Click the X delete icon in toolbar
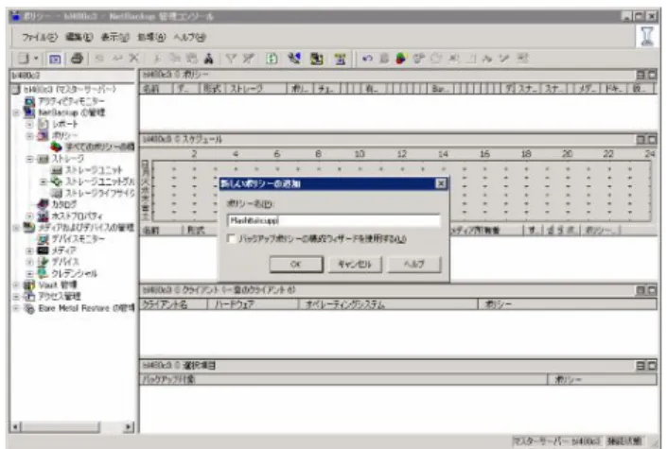Screen dimensions: 667x449 (x=134, y=59)
